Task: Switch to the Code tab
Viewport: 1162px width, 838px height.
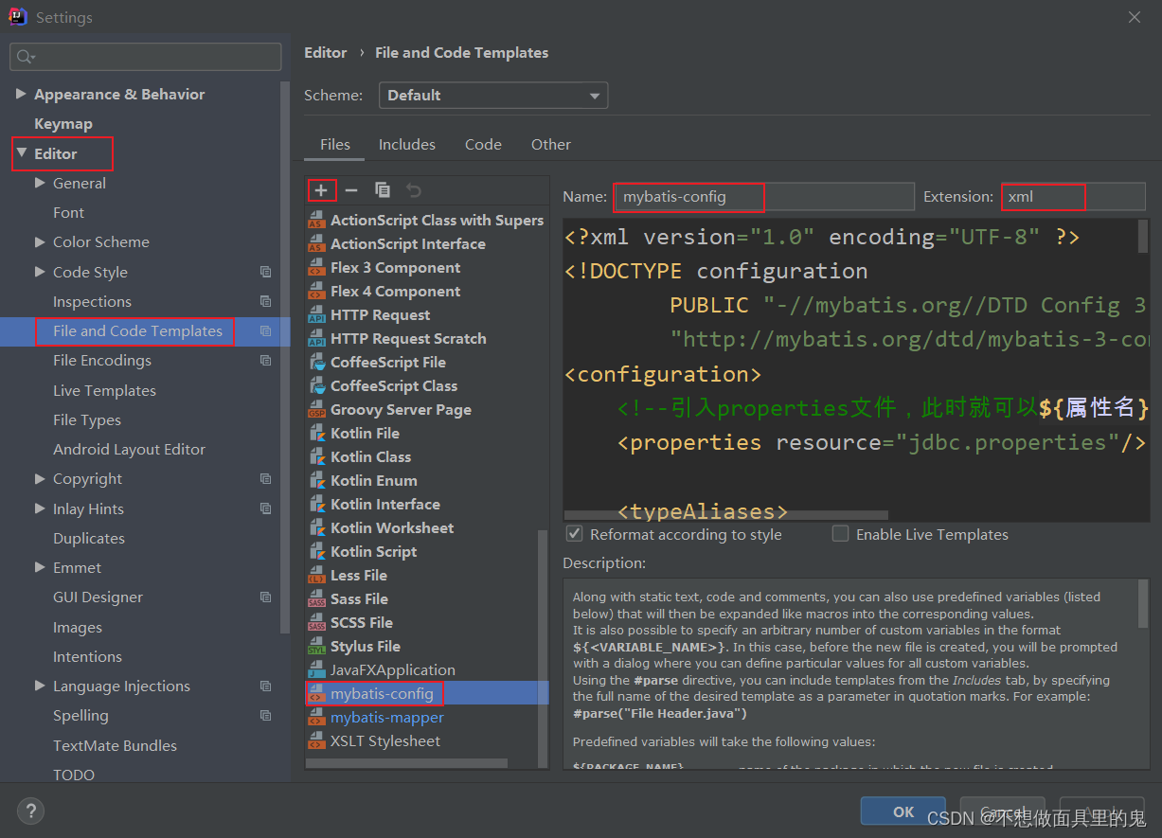Action: [483, 145]
